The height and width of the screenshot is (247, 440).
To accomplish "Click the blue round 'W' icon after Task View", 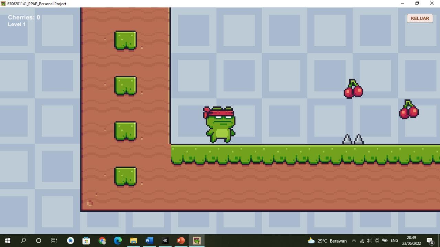I will tap(70, 240).
